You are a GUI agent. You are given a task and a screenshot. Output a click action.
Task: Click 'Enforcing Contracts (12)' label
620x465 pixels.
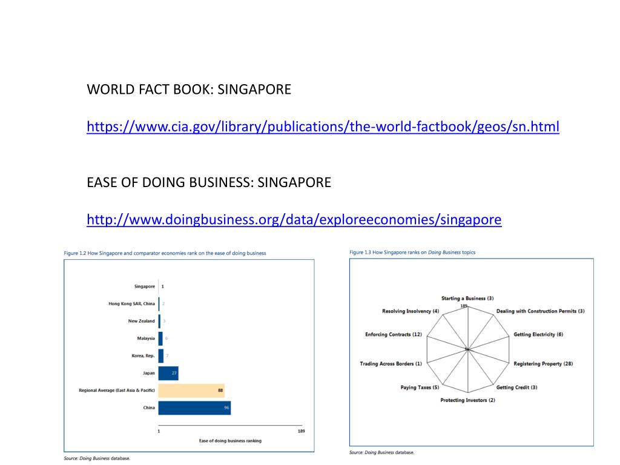394,334
